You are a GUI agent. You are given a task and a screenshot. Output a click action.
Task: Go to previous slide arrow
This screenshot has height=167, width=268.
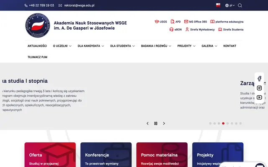click(x=147, y=124)
